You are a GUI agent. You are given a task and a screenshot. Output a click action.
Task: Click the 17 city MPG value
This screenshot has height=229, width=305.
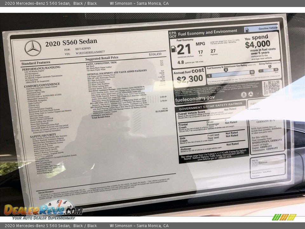(x=200, y=52)
